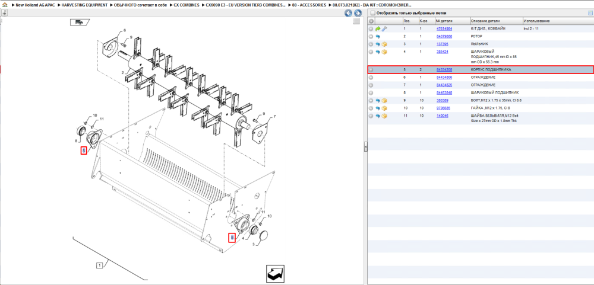
Task: Open part number link 137395
Action: pyautogui.click(x=443, y=44)
